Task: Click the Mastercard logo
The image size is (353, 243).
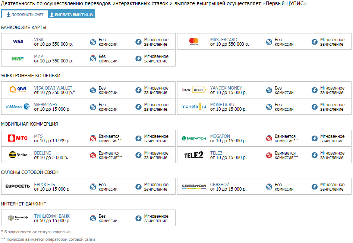Action: [194, 42]
